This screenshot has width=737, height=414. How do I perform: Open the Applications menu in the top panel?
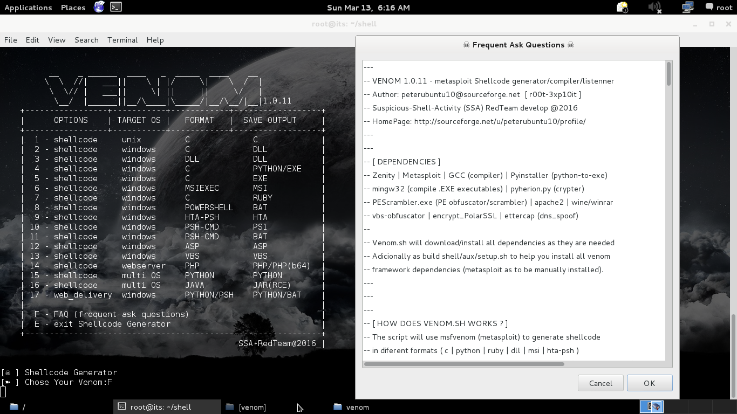pos(28,7)
